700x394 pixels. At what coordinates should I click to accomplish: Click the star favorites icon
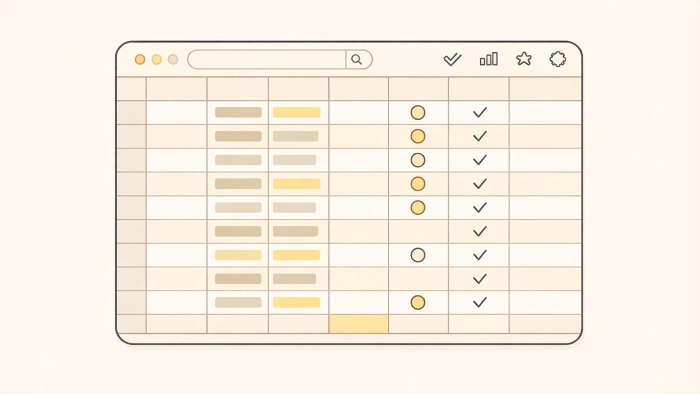click(524, 59)
